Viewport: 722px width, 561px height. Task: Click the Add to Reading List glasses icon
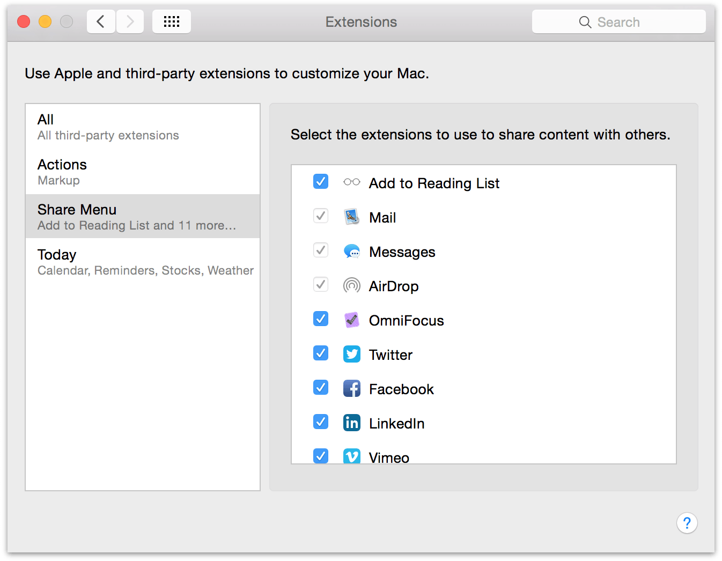point(352,182)
